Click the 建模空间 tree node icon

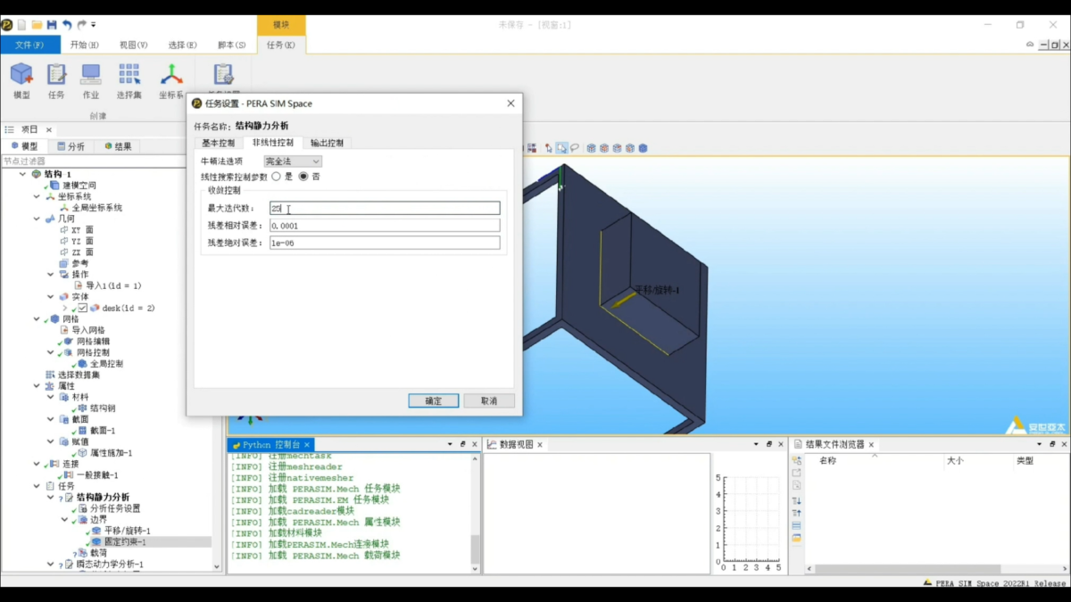(x=55, y=186)
